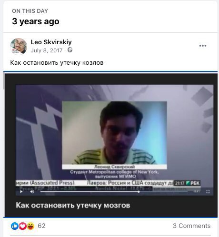219x237 pixels.
Task: Click the video progress slider handle
Action: 139,192
